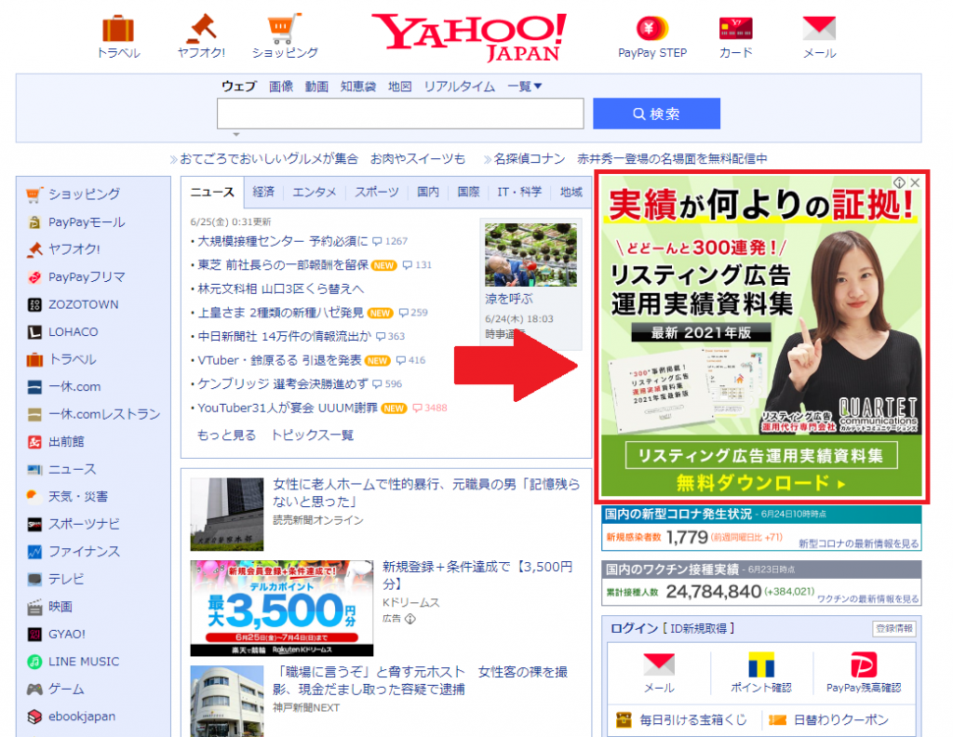Focus the web search input field
Image resolution: width=953 pixels, height=737 pixels.
pos(400,114)
